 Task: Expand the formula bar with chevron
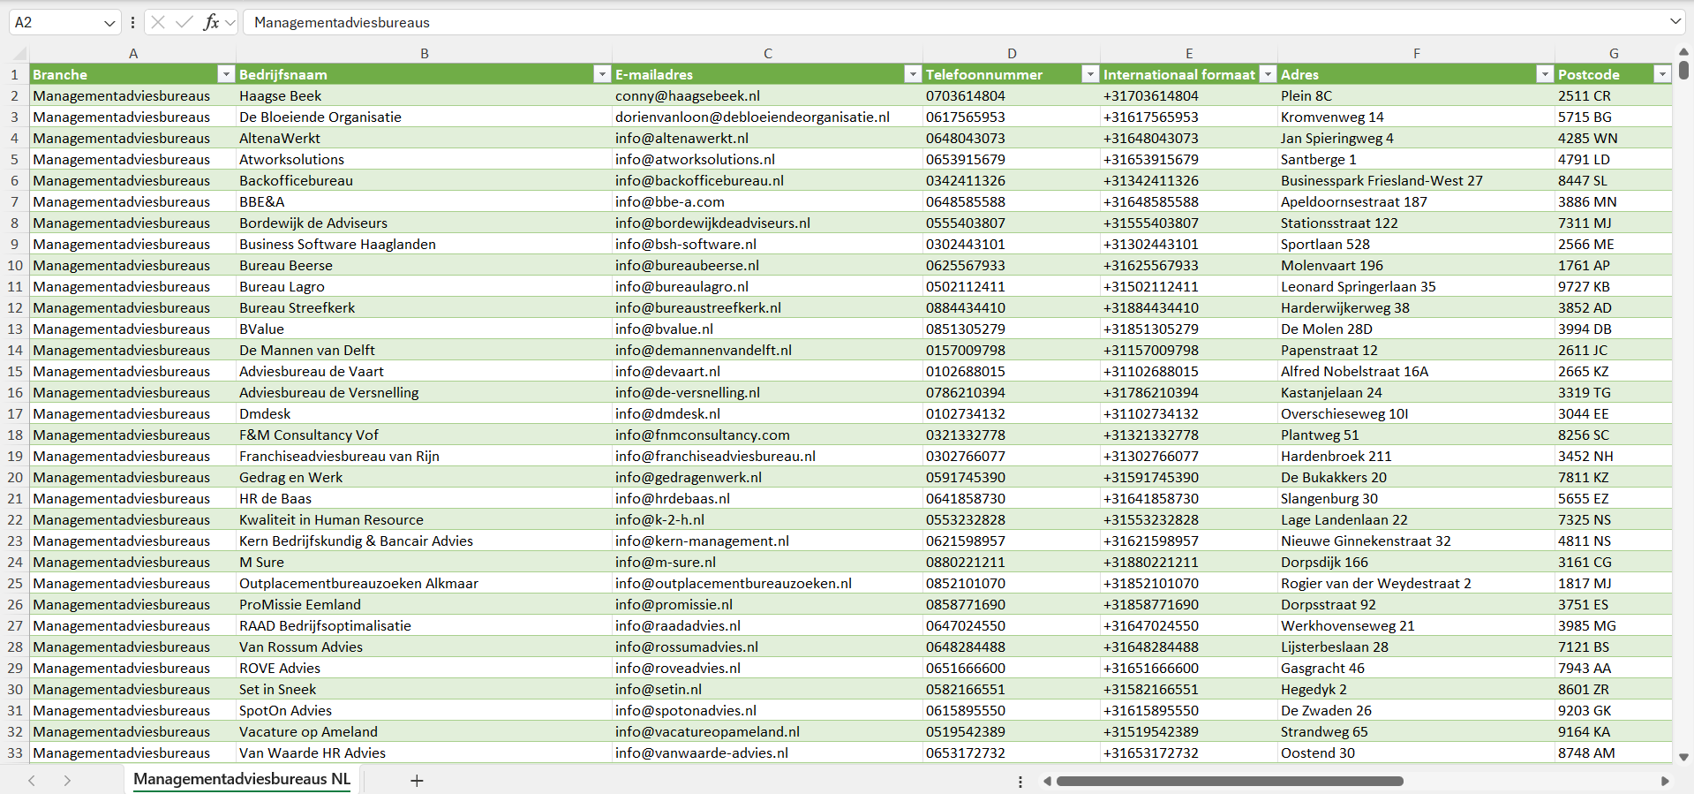point(1675,22)
